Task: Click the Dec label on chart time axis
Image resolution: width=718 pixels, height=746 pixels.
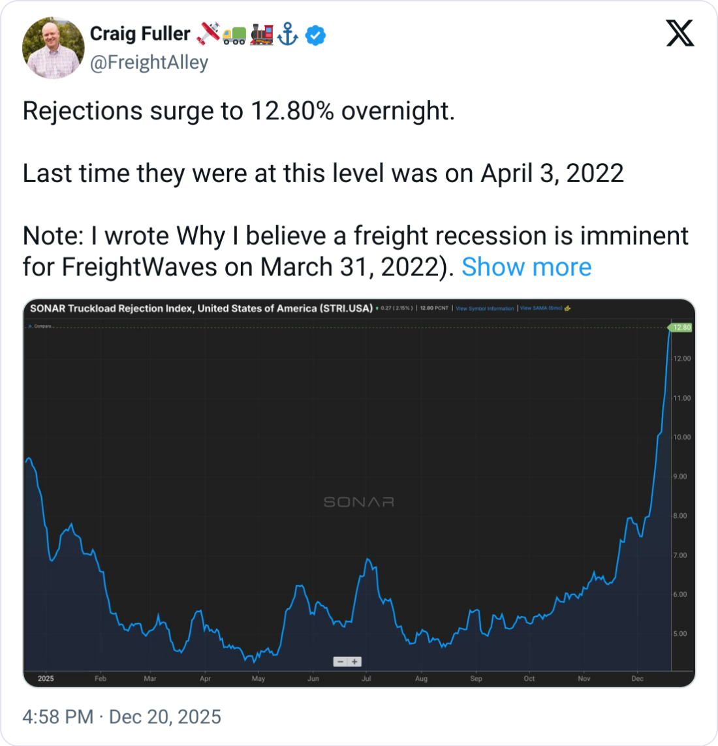Action: (x=637, y=679)
